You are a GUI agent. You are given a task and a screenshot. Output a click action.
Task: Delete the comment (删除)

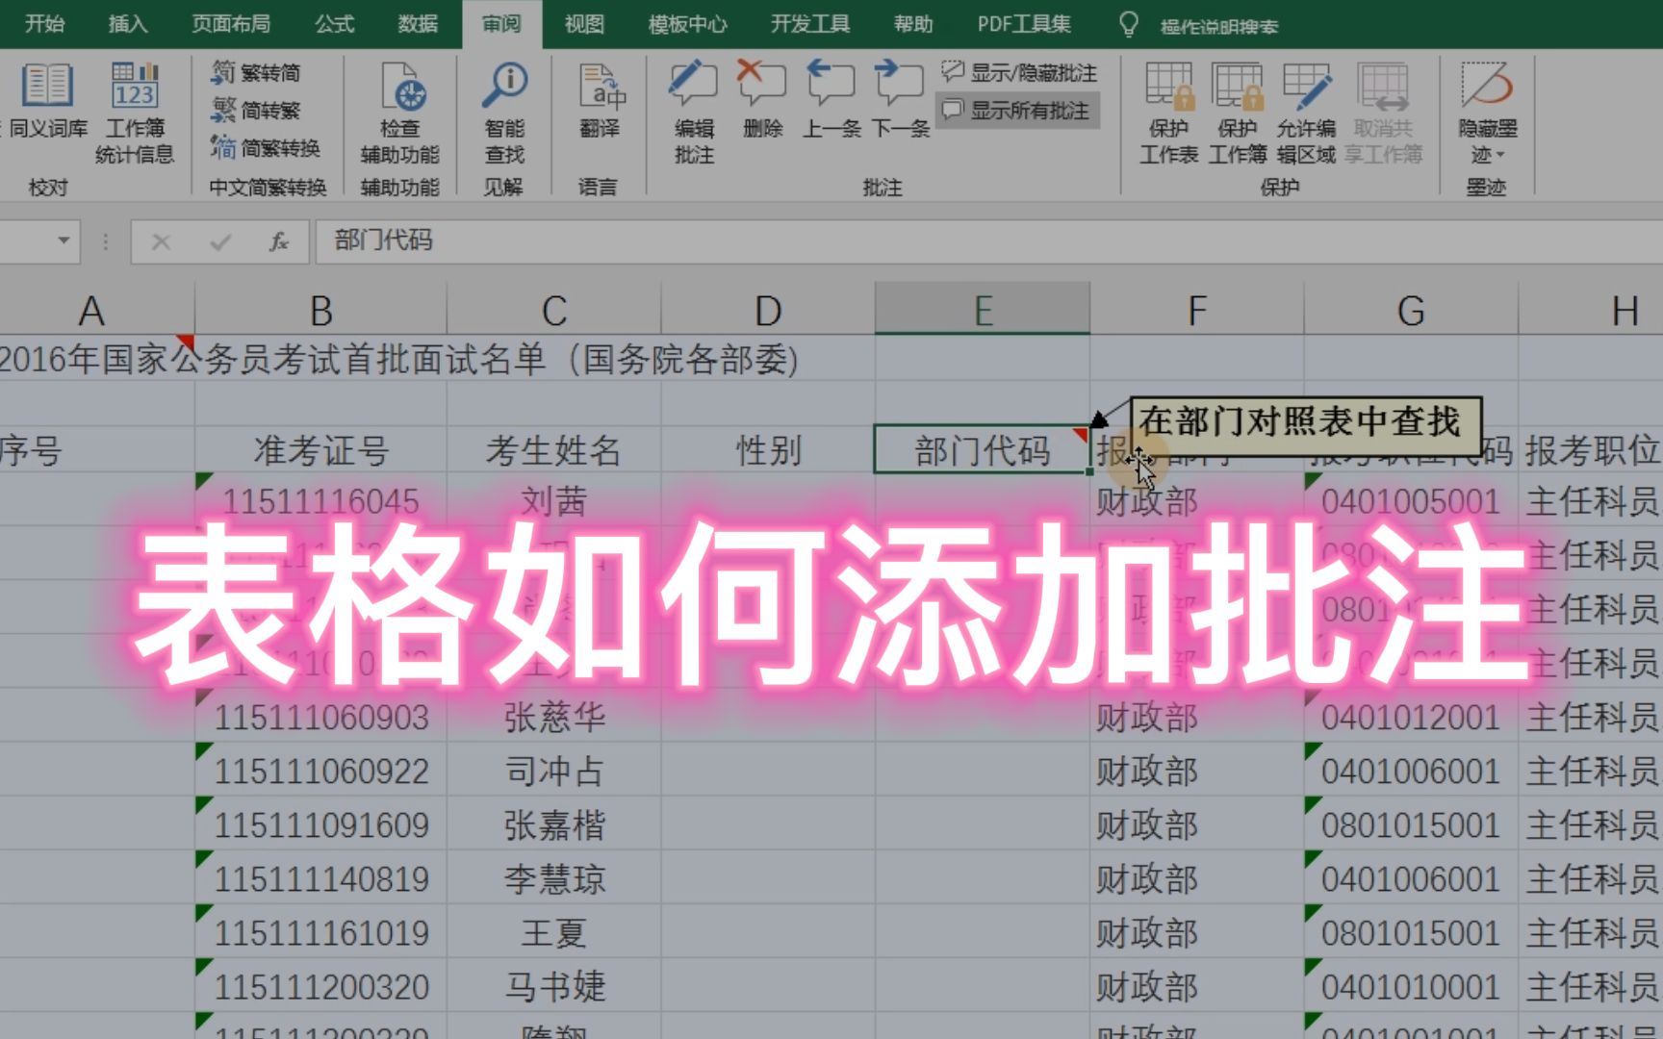(x=762, y=101)
